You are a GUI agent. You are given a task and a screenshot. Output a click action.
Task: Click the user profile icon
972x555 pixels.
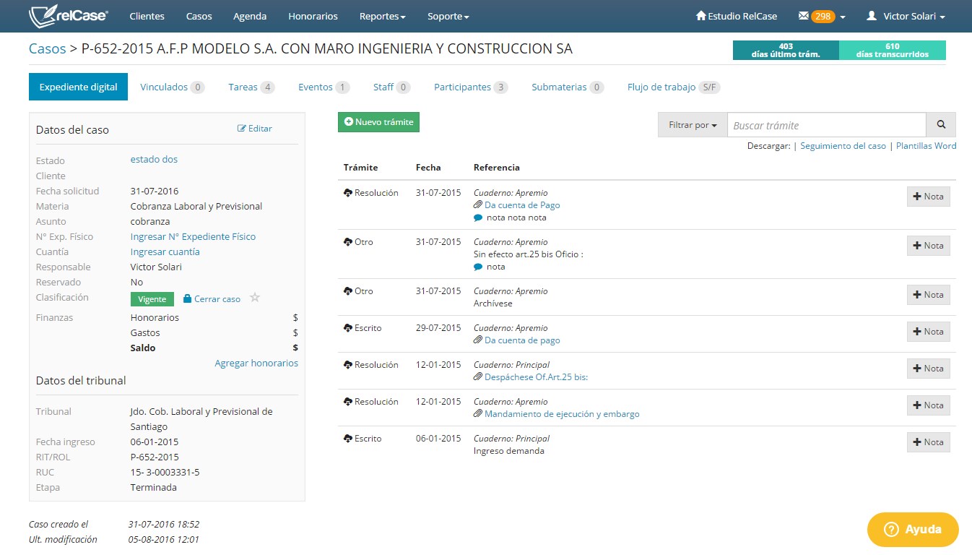[872, 16]
